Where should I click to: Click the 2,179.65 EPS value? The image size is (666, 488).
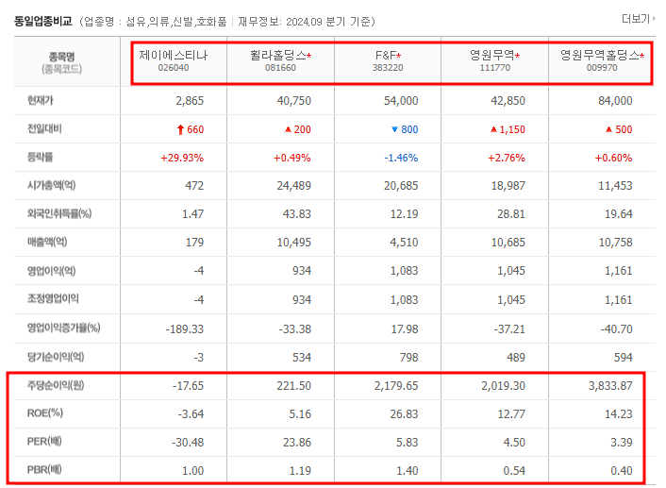point(396,385)
